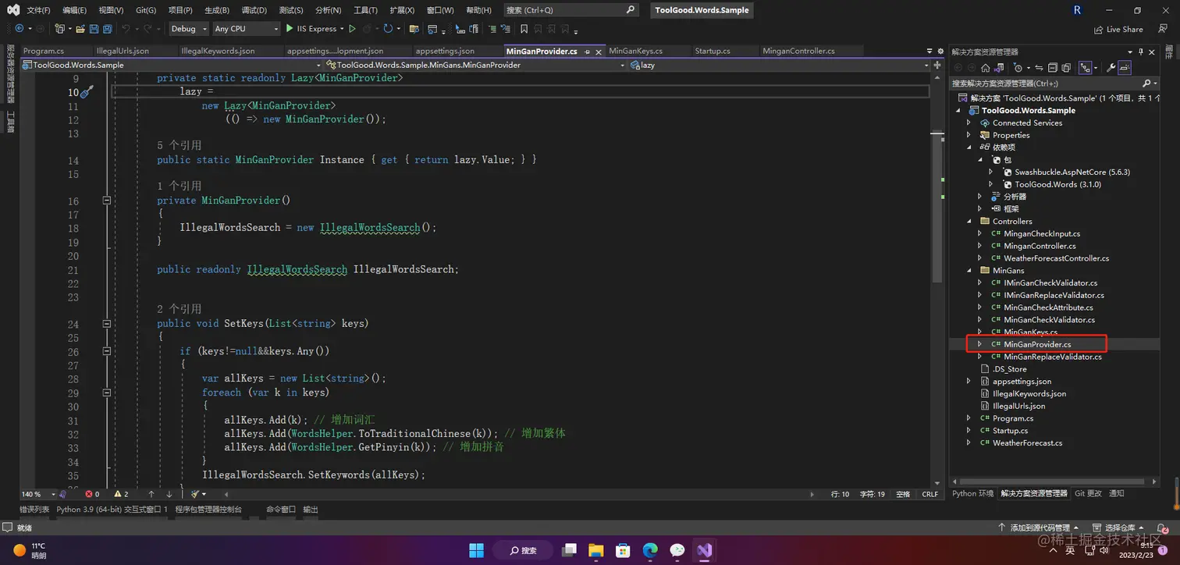Open Microsoft Edge from the taskbar

(x=650, y=550)
